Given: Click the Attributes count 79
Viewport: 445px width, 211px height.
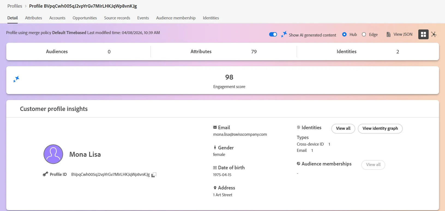Looking at the screenshot, I should pos(254,52).
